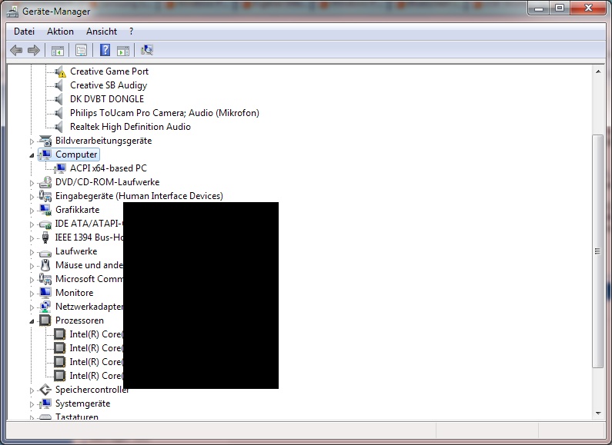The width and height of the screenshot is (612, 445).
Task: Expand the DVD/CD-ROM-Laufwerke node
Action: point(32,183)
